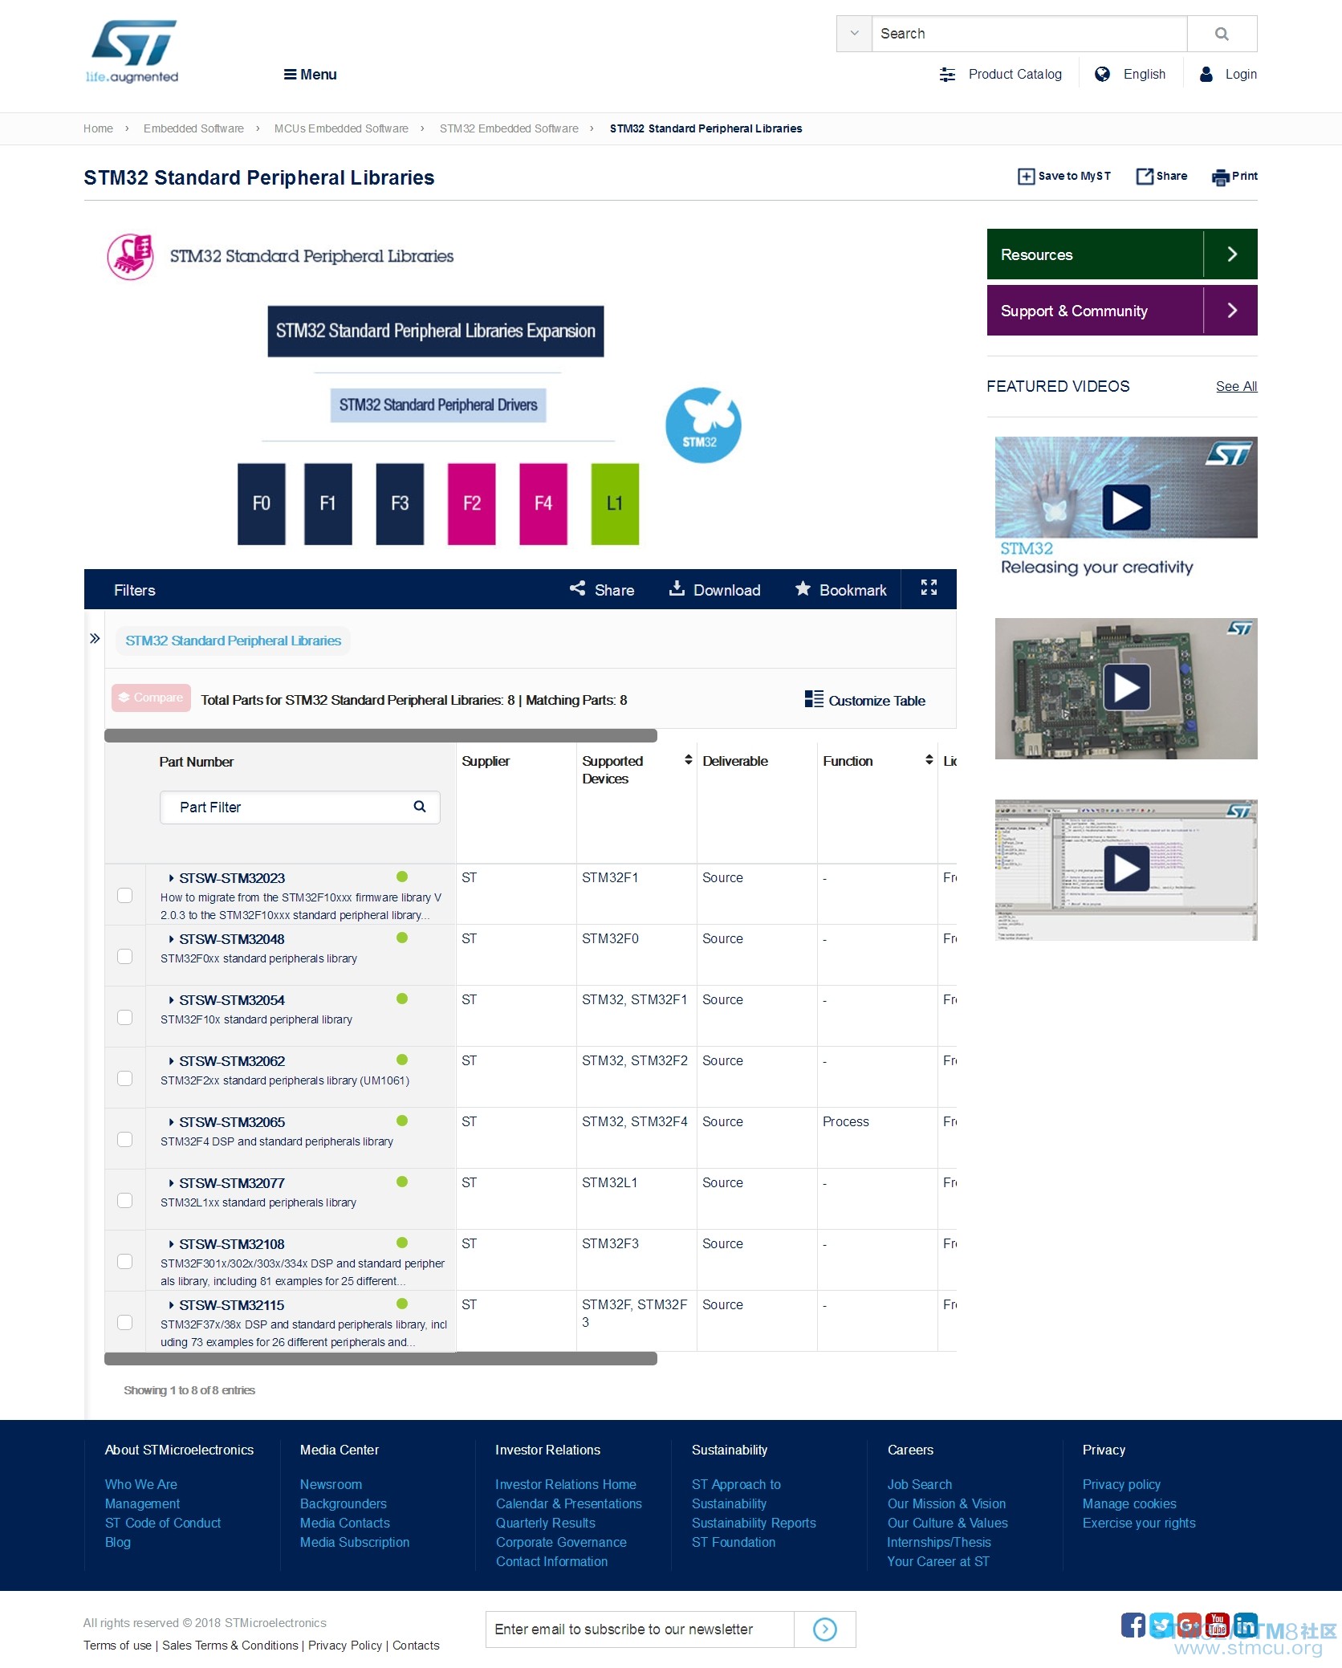Click the F0 dark blue series block
The width and height of the screenshot is (1342, 1668).
[x=262, y=503]
